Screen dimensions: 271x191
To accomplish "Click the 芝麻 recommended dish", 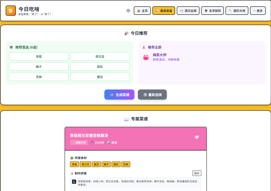I will [x=39, y=77].
